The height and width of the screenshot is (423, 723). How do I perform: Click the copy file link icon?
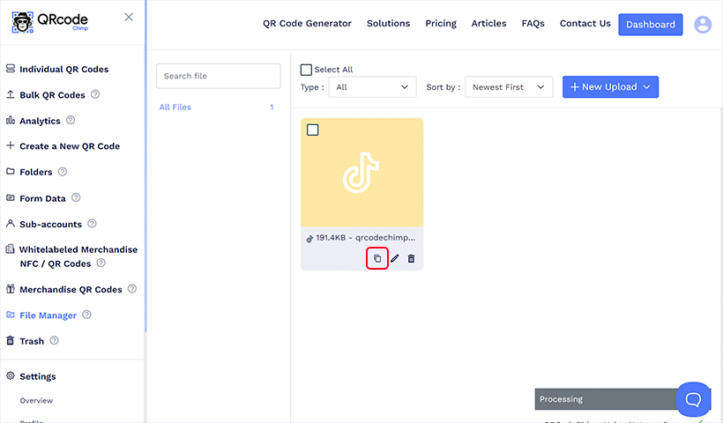(377, 258)
